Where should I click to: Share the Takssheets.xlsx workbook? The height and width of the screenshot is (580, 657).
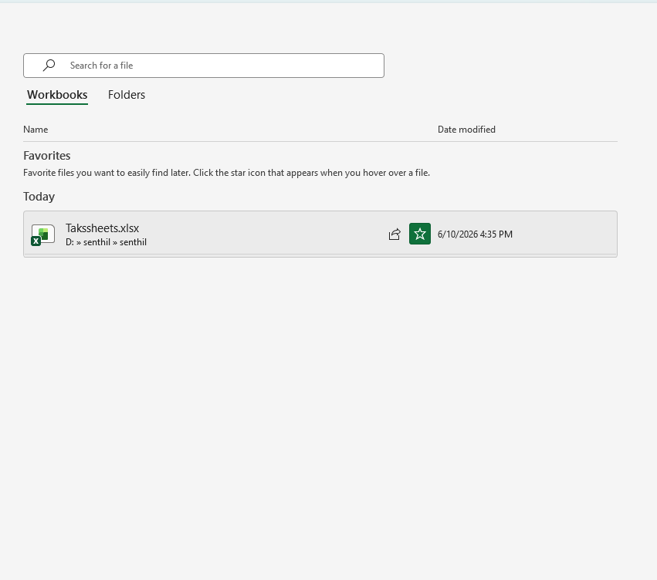[x=395, y=234]
